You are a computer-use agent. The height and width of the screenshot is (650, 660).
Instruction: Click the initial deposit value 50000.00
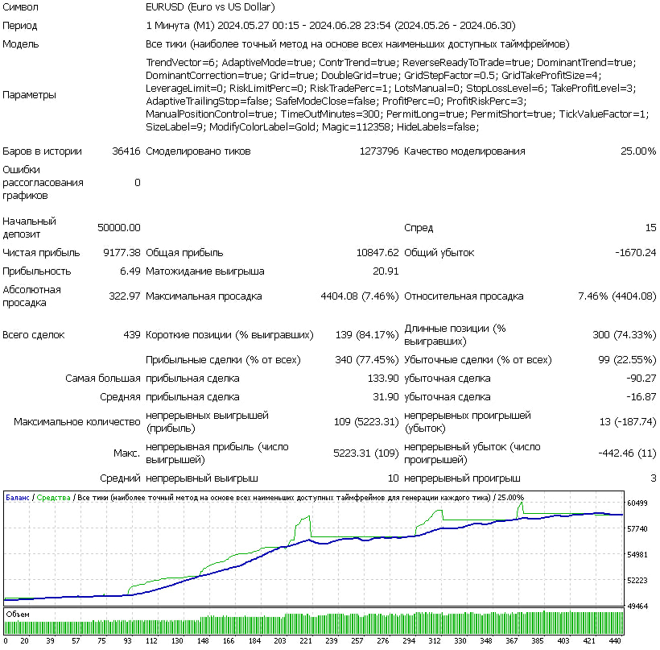click(x=118, y=228)
